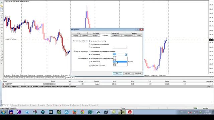214x120 pixels.
Task: Click the purple circle taskbar icon
Action: pyautogui.click(x=19, y=112)
